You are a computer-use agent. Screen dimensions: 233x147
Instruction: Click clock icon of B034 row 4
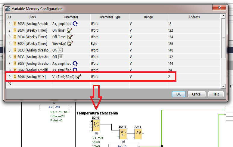[x=15, y=43]
